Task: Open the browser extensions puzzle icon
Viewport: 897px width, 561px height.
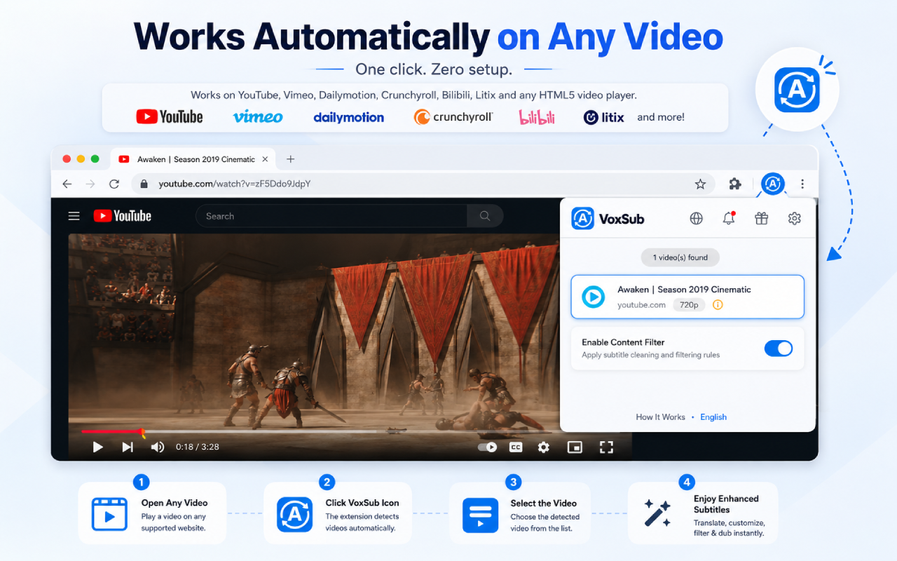Action: pos(734,184)
